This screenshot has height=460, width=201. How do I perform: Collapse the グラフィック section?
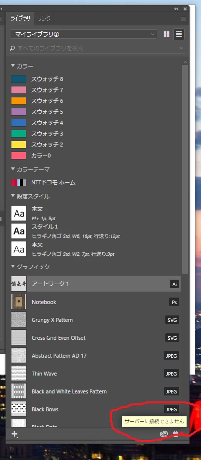click(x=13, y=266)
